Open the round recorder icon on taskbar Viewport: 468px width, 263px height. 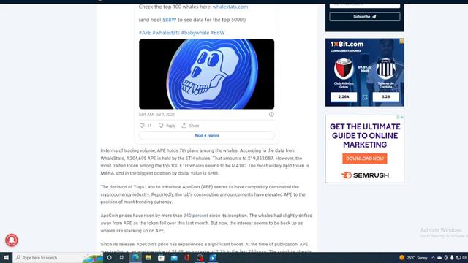(200, 258)
